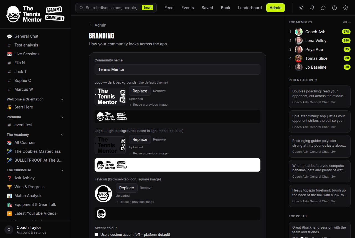Click Tomás Slice's avatar in Top Members
The height and width of the screenshot is (238, 355).
coord(299,58)
